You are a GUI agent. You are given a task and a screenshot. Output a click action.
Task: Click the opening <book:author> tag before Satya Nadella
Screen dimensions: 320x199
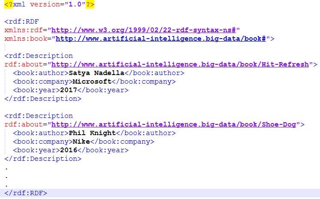tap(41, 73)
